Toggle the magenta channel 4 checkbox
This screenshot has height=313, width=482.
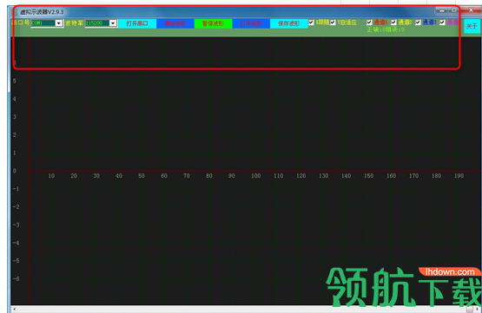[x=442, y=23]
